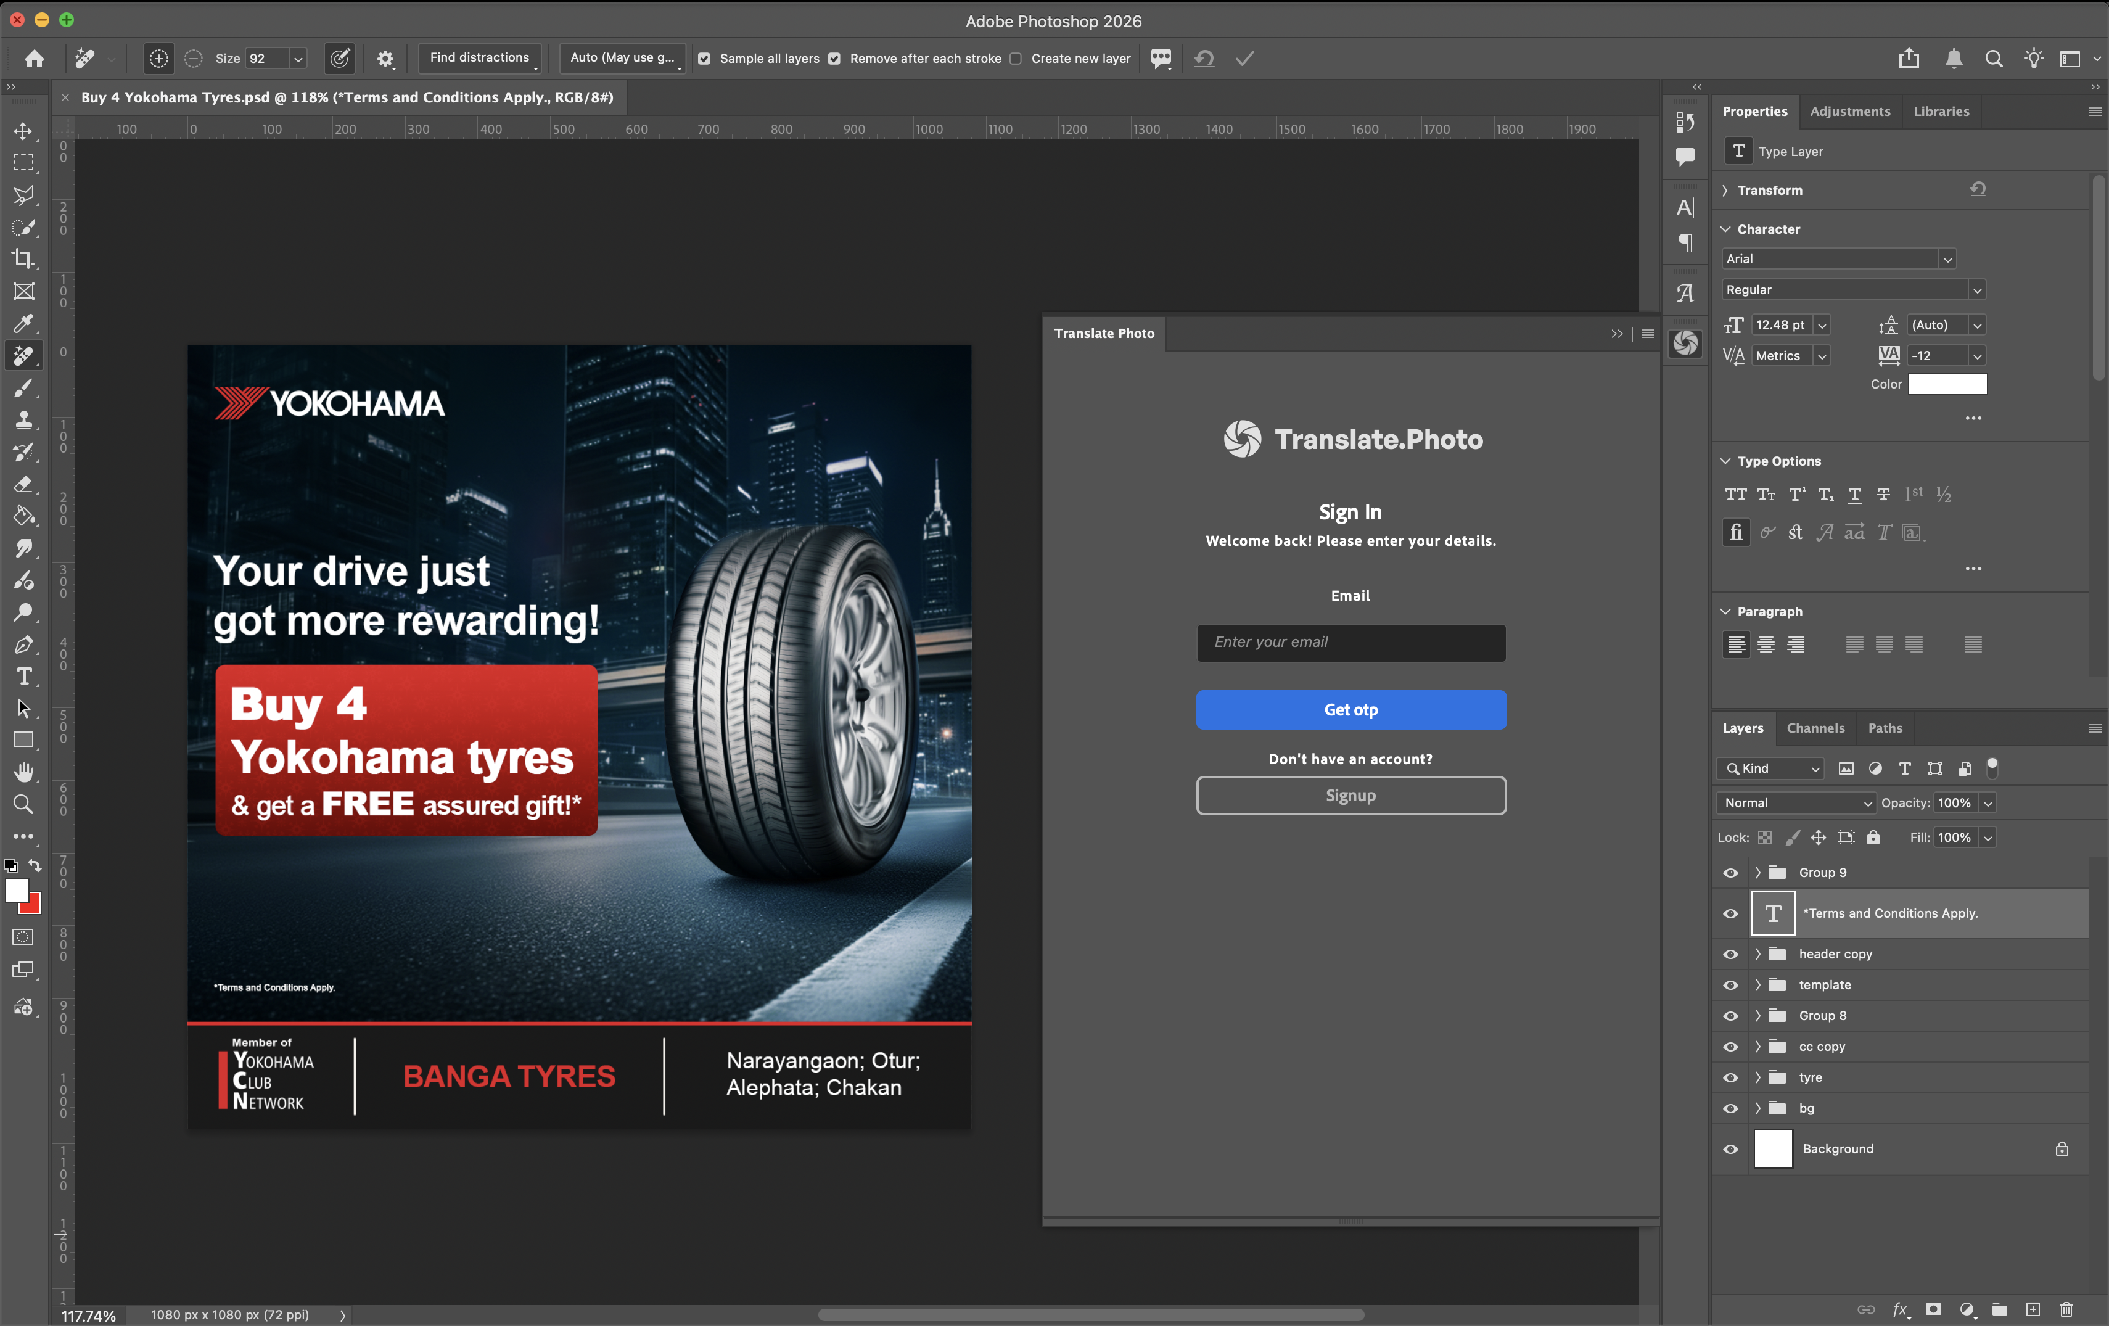This screenshot has height=1326, width=2109.
Task: Click the Get otp button
Action: (x=1350, y=709)
